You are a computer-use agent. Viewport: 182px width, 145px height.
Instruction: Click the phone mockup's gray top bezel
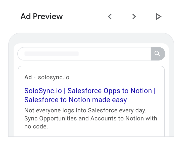point(91,38)
